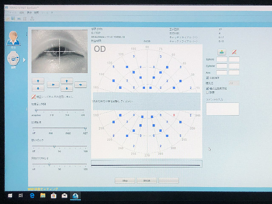Open the faded menu right of 視野
Image resolution: width=272 pixels, height=204 pixels.
(x=45, y=13)
